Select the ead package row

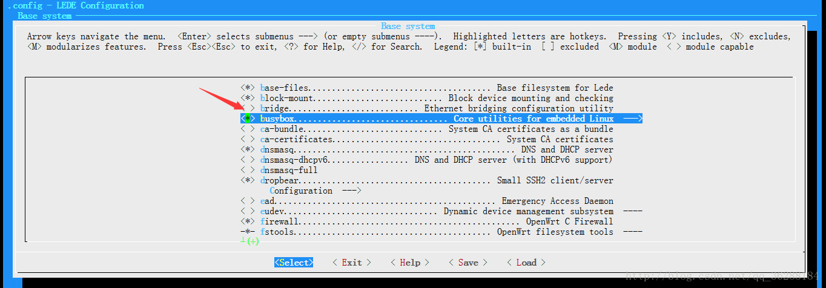(x=427, y=201)
